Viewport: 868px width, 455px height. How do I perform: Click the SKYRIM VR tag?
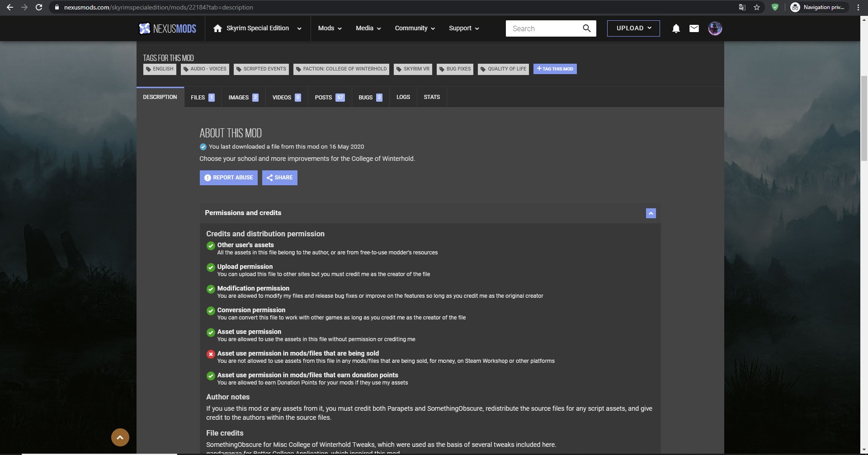tap(413, 69)
